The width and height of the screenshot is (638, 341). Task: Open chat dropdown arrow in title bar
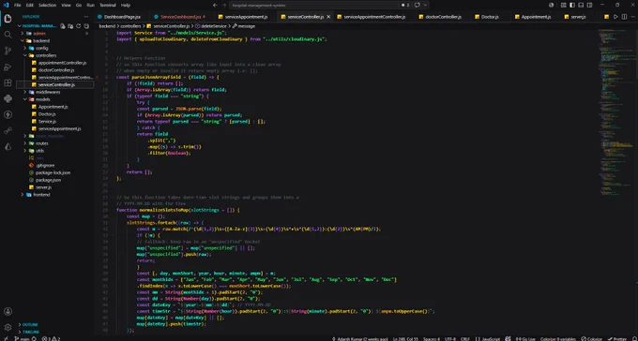(425, 6)
